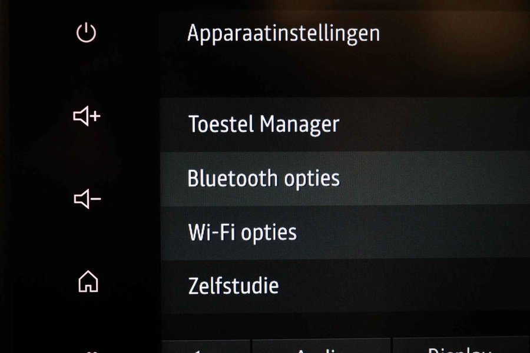Go to the home screen via house icon

tap(88, 281)
